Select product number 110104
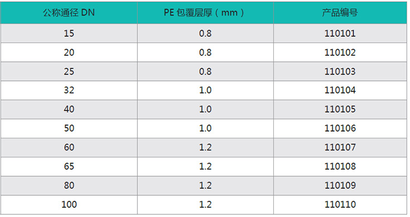Image resolution: width=410 pixels, height=217 pixels. click(340, 90)
